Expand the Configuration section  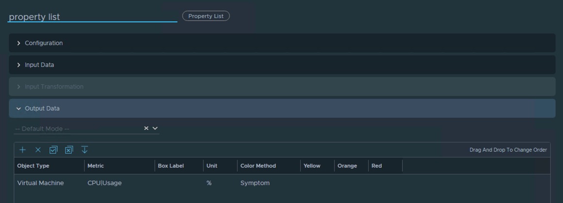coord(44,43)
